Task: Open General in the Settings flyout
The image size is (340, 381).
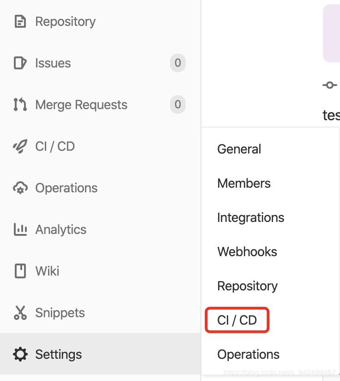Action: [239, 149]
